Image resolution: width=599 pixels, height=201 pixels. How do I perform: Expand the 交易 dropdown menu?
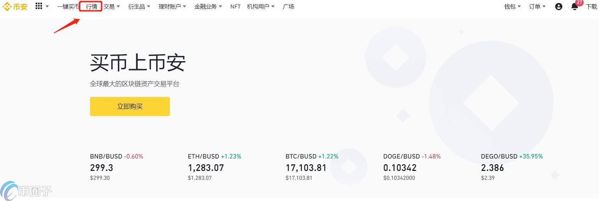[x=111, y=7]
